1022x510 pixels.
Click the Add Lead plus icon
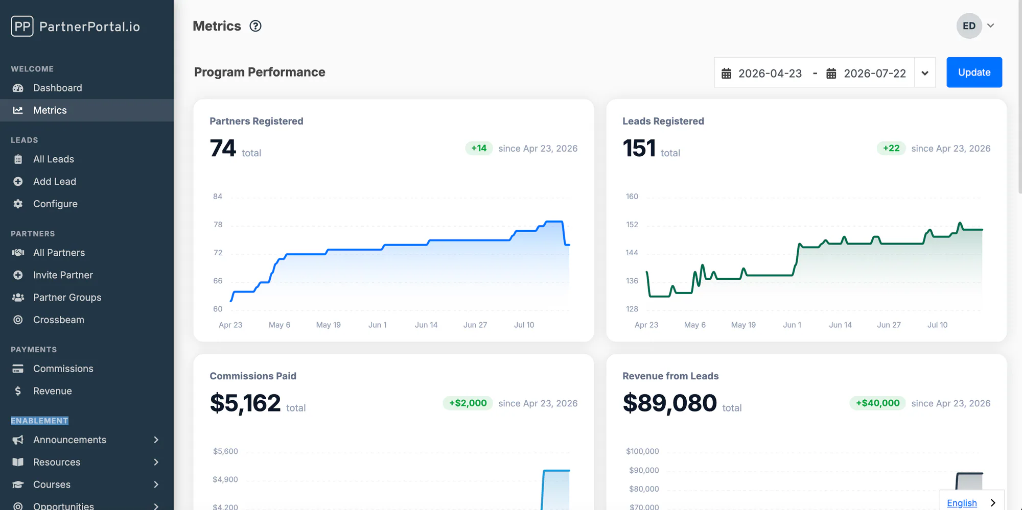click(x=18, y=181)
